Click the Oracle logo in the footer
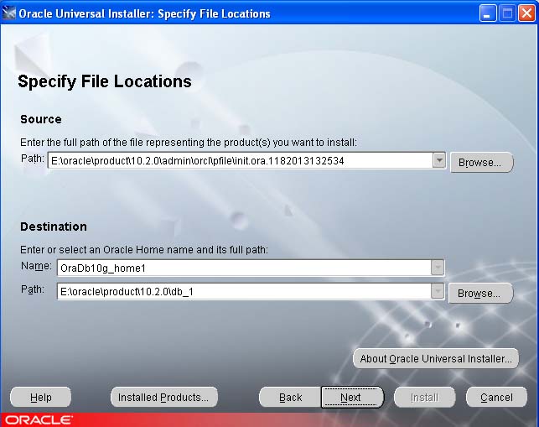This screenshot has width=539, height=427. (38, 419)
